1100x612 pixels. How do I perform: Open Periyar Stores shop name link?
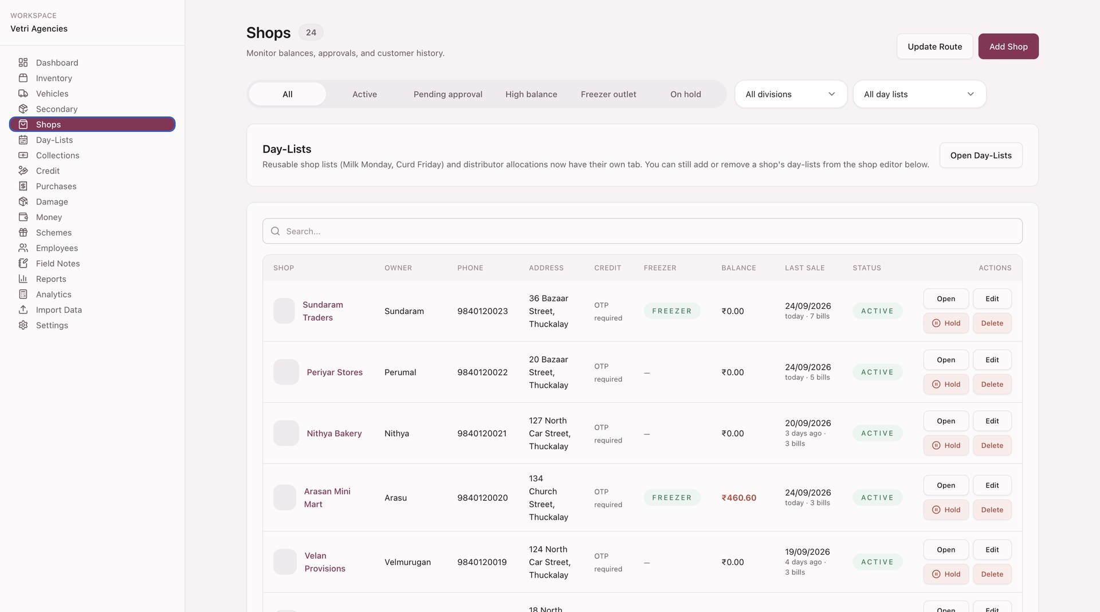point(335,372)
